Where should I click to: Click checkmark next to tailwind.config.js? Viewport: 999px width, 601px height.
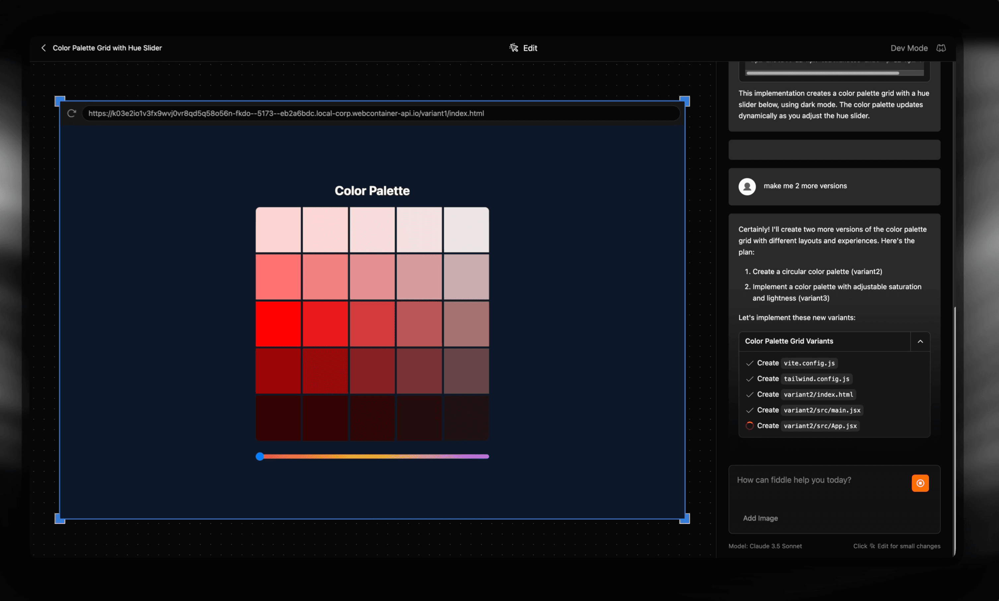[750, 379]
